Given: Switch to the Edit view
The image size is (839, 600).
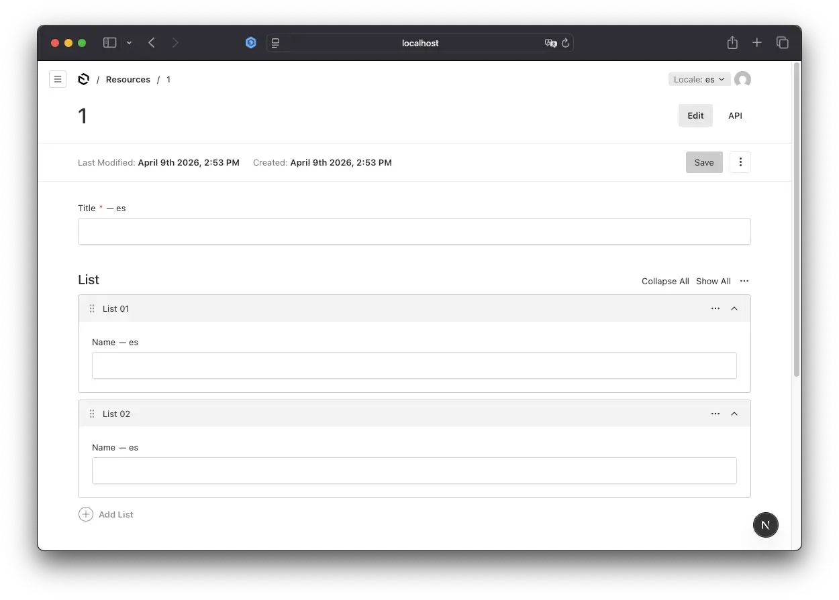Looking at the screenshot, I should click(695, 115).
